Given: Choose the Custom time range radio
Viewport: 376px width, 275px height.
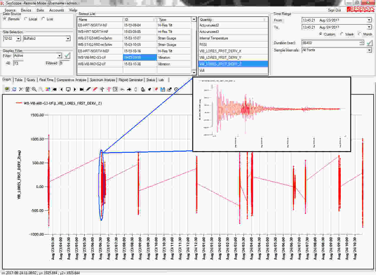Looking at the screenshot, I should pos(321,34).
